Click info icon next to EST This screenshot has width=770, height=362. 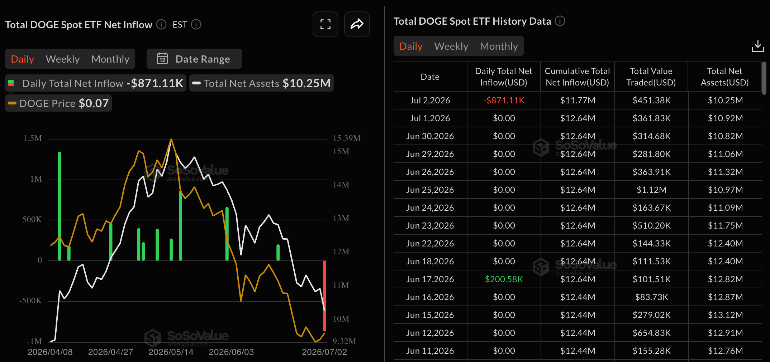pyautogui.click(x=196, y=24)
